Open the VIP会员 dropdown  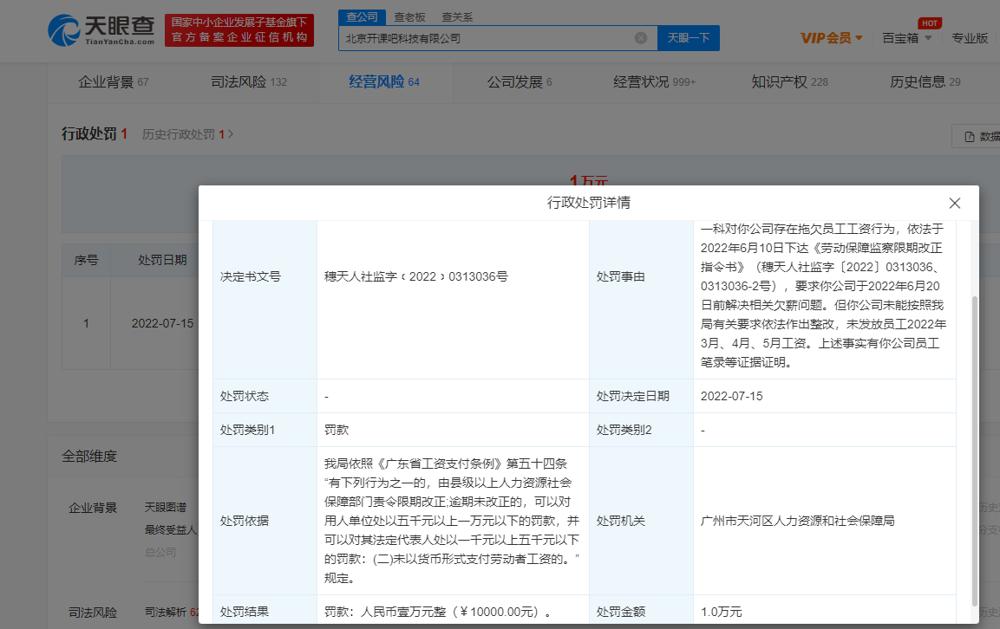[831, 38]
